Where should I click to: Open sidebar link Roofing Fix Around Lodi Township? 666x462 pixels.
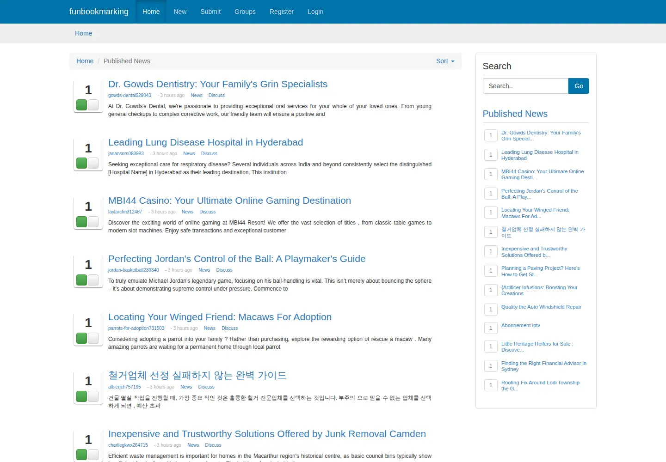point(540,386)
